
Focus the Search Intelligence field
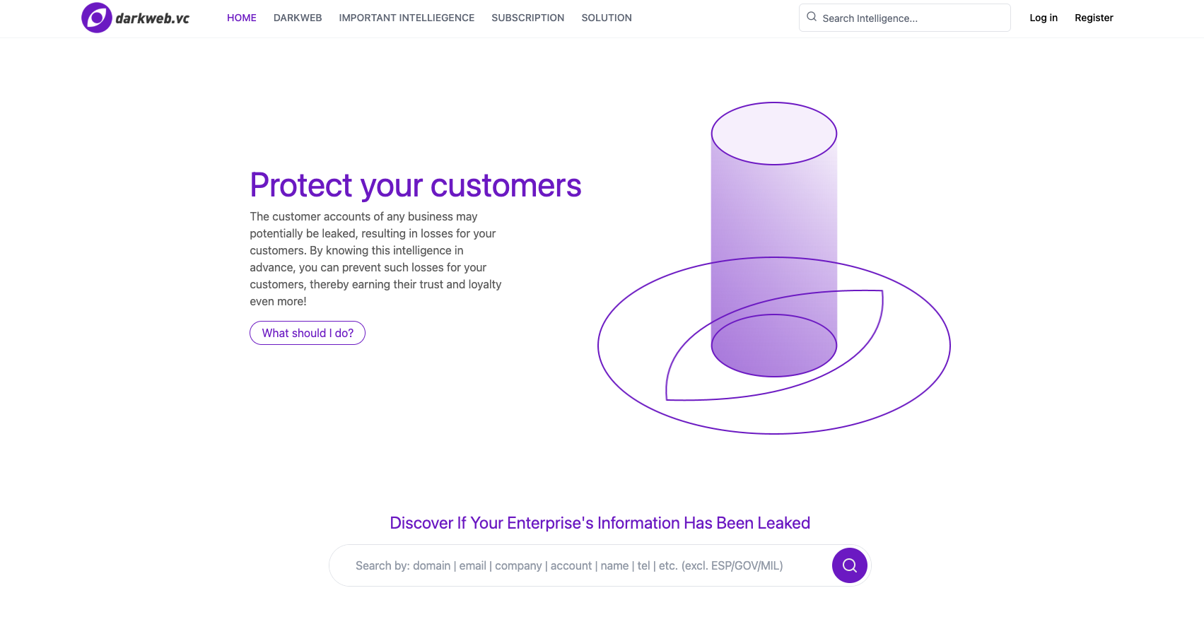click(905, 18)
